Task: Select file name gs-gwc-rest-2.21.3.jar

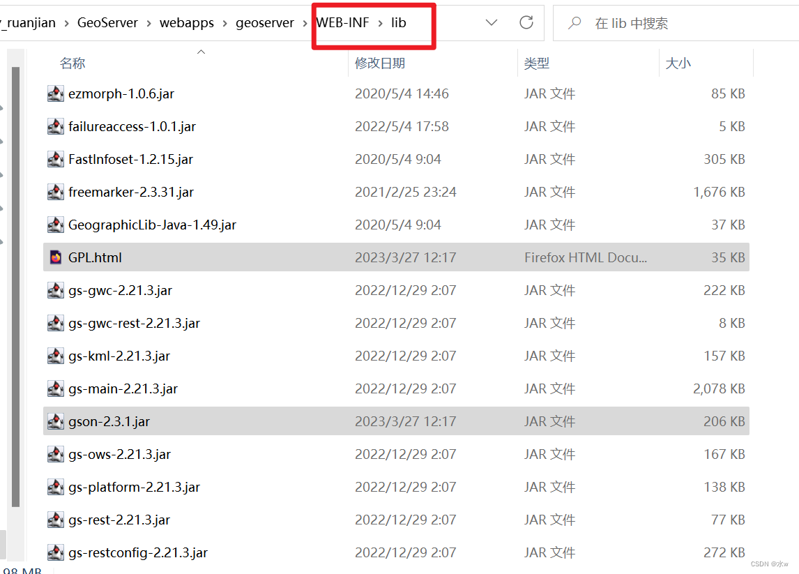Action: (134, 323)
